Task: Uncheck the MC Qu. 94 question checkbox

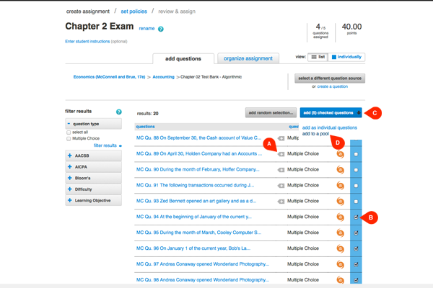Action: tap(356, 217)
